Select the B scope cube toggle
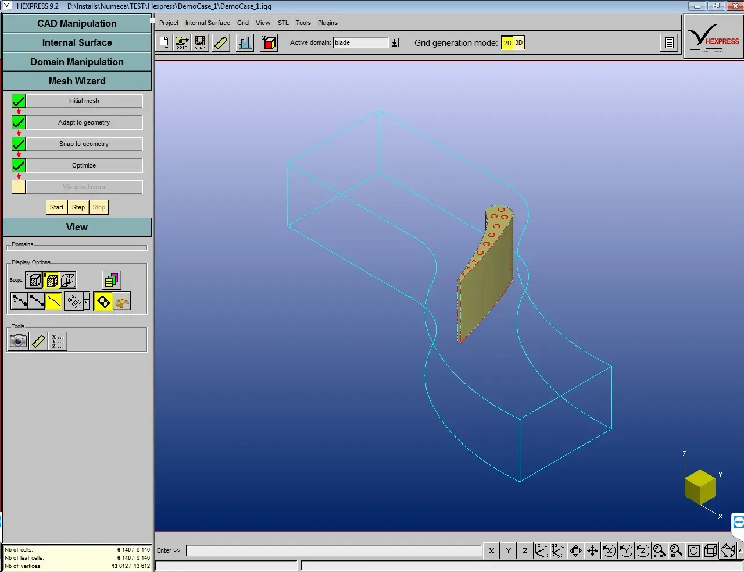Image resolution: width=744 pixels, height=572 pixels. (51, 280)
